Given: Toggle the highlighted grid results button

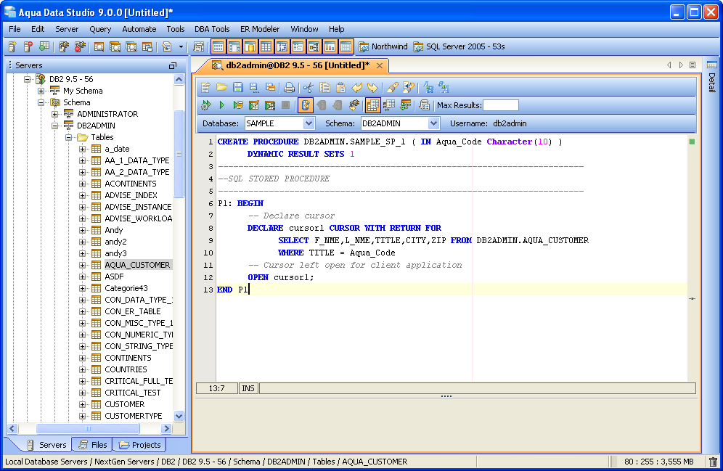Looking at the screenshot, I should click(x=372, y=105).
